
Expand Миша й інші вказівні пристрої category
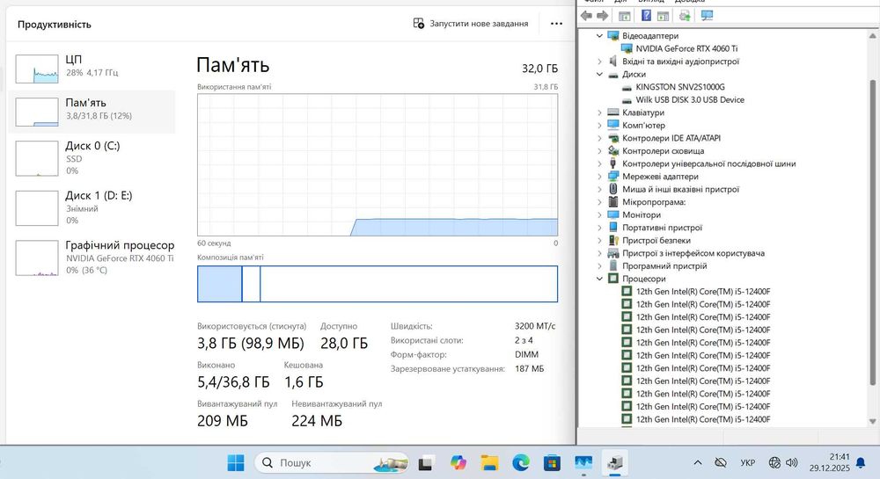click(x=599, y=189)
